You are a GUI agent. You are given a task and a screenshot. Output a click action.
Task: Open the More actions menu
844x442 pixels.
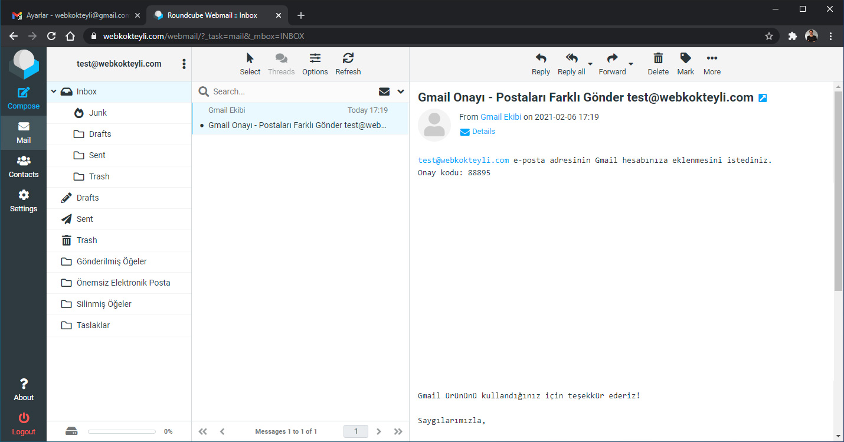(x=712, y=64)
